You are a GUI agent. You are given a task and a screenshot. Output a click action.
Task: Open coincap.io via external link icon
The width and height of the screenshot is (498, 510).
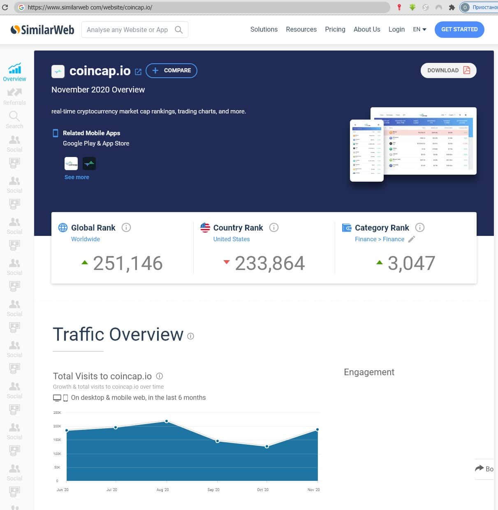point(138,72)
